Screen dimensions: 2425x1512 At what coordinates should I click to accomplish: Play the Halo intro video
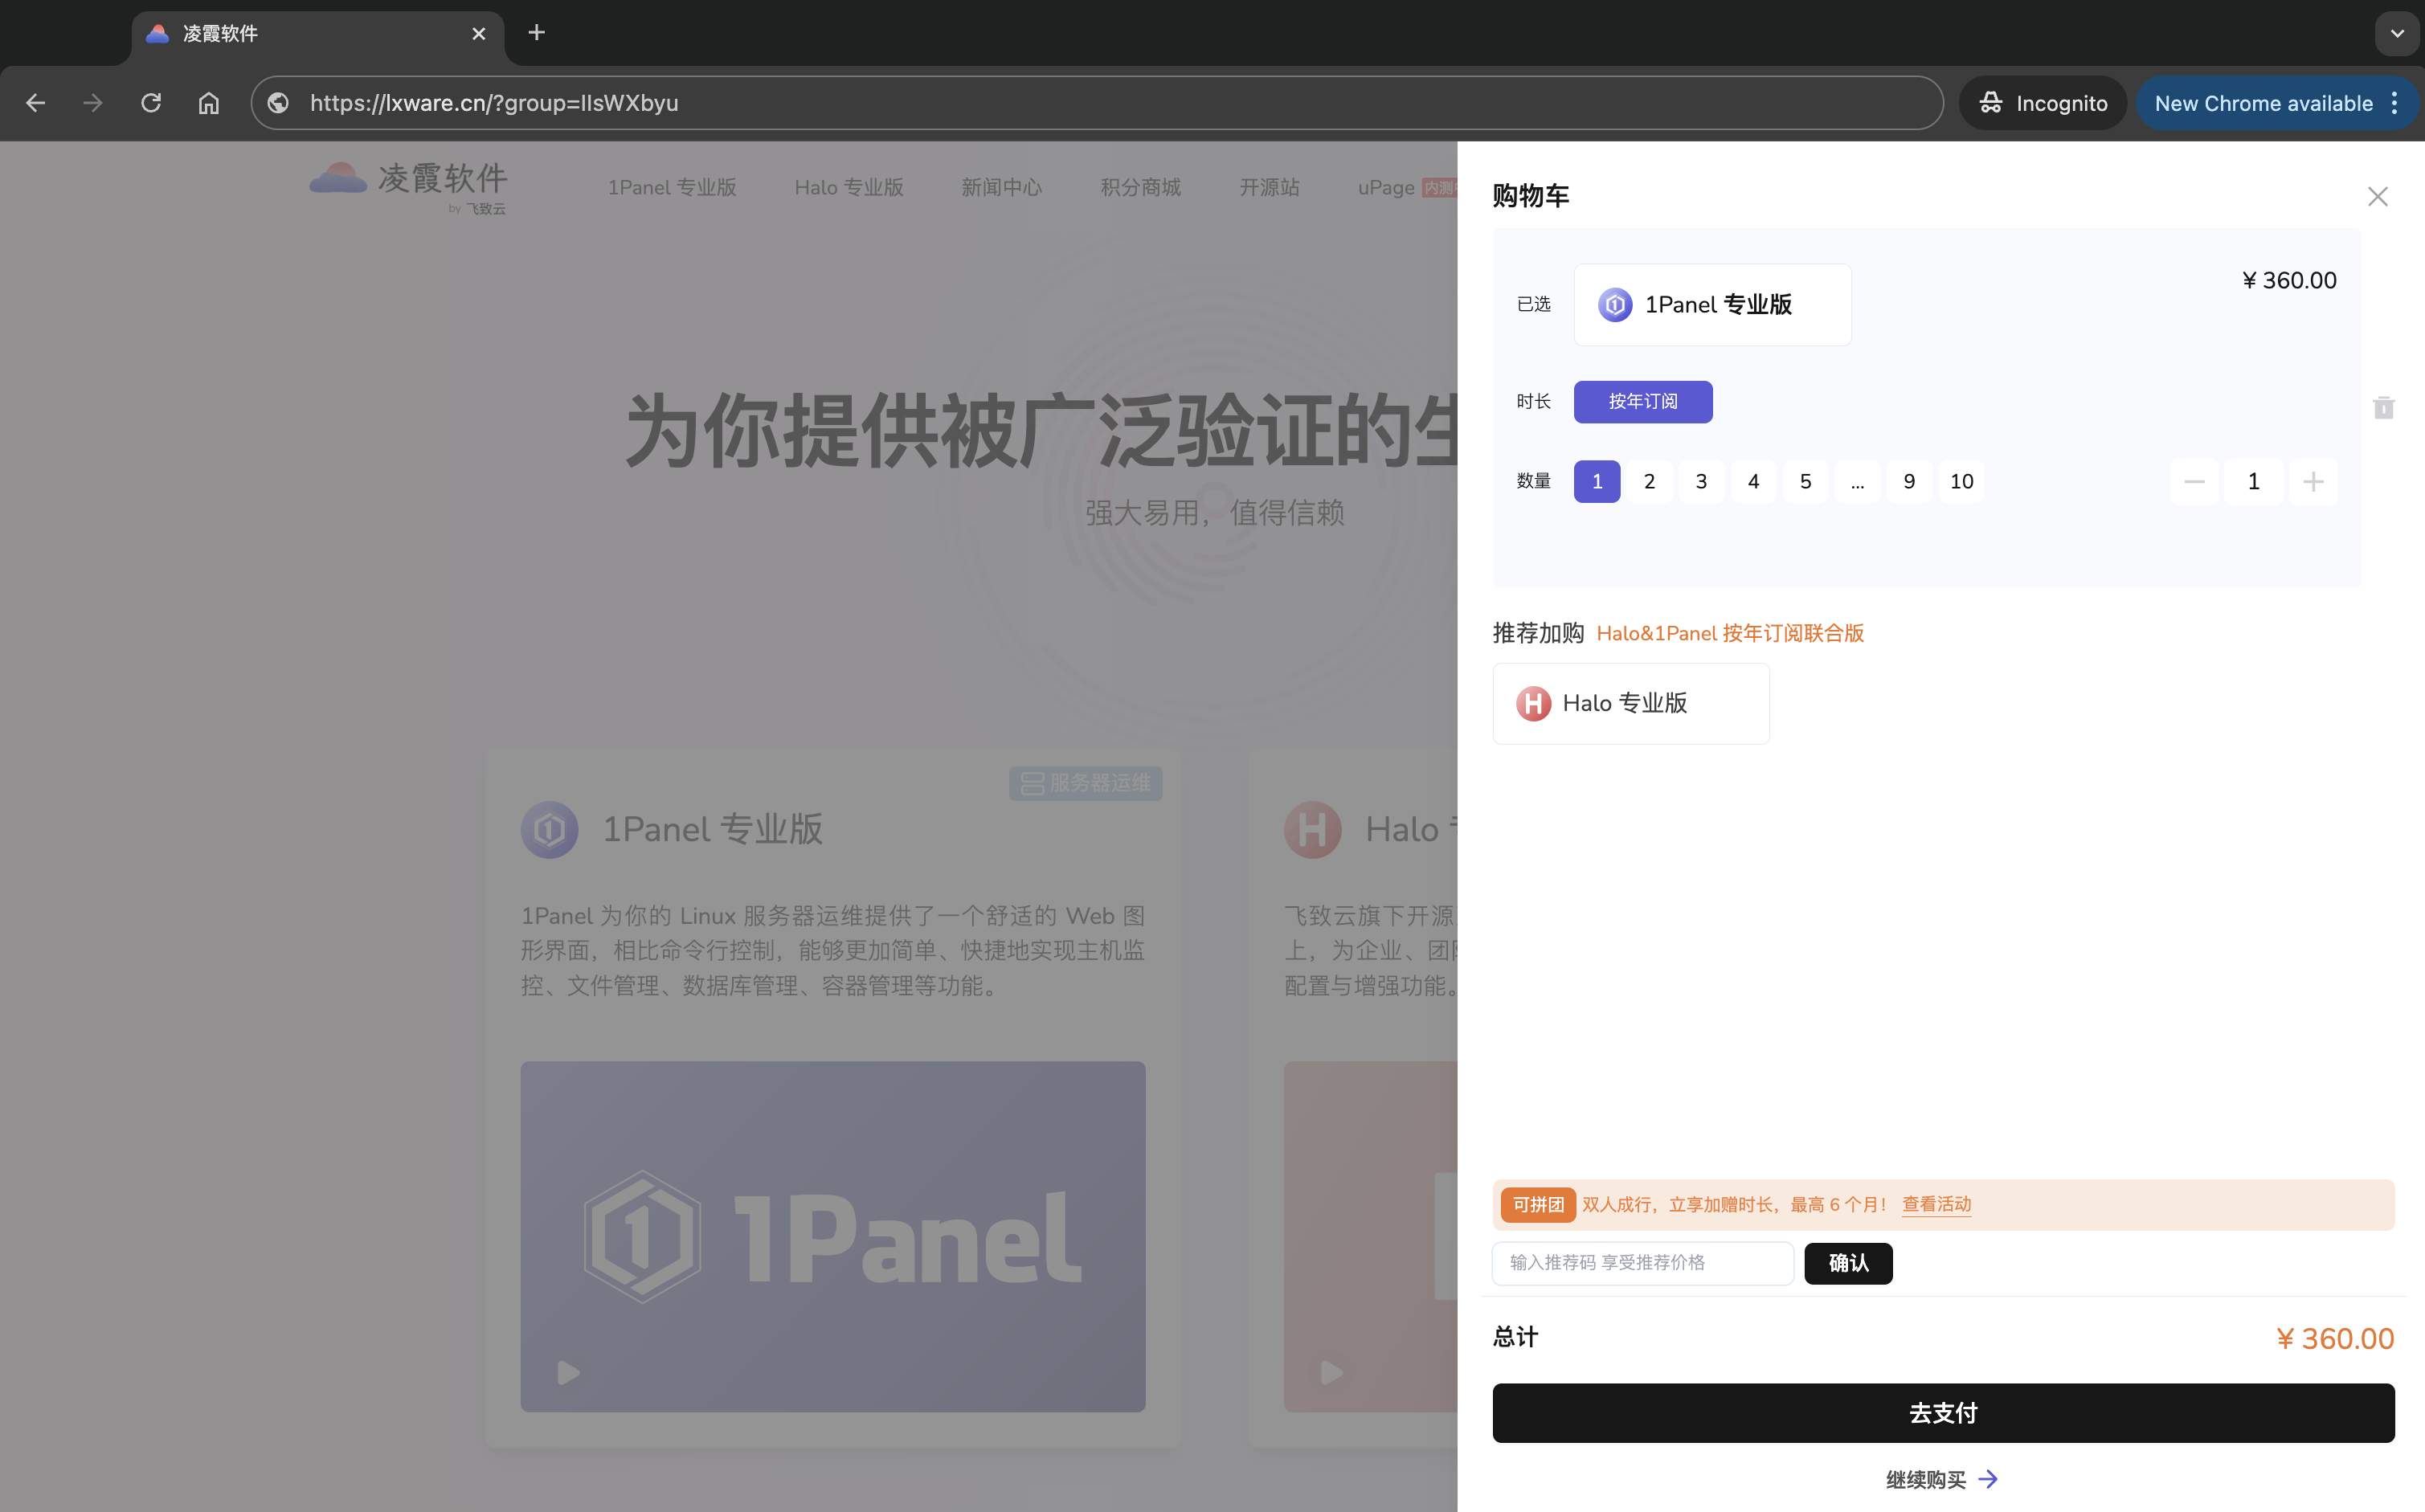click(1331, 1372)
